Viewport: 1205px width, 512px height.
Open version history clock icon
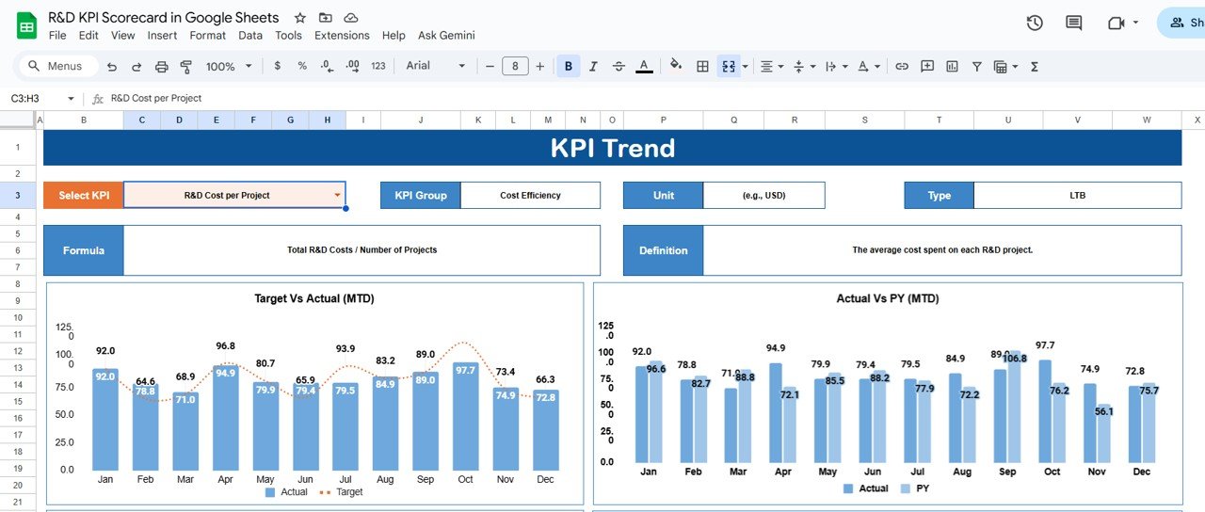click(x=1035, y=23)
